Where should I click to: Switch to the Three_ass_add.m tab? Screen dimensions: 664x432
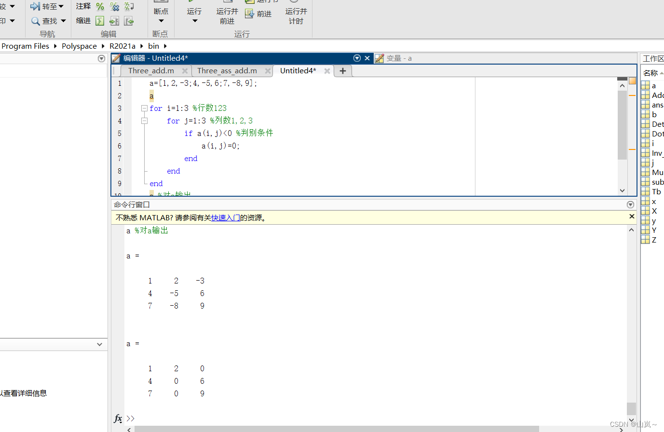227,71
